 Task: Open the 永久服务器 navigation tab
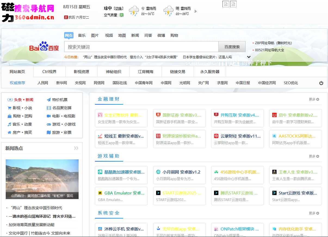click(210, 72)
